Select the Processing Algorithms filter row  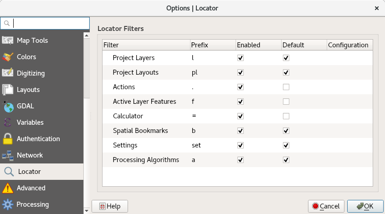[237, 160]
